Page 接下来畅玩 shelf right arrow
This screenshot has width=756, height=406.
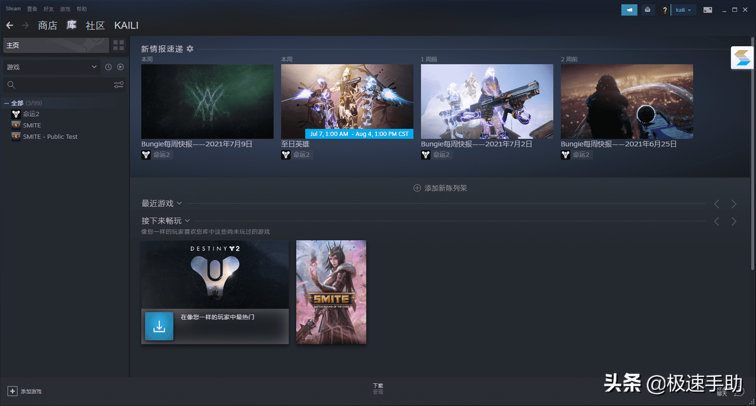click(734, 221)
